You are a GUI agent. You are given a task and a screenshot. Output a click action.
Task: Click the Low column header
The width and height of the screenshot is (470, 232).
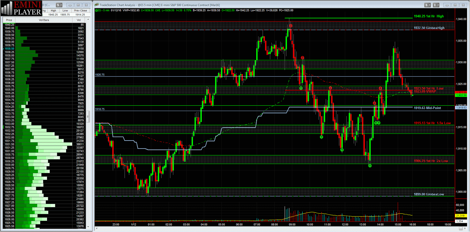pyautogui.click(x=65, y=11)
